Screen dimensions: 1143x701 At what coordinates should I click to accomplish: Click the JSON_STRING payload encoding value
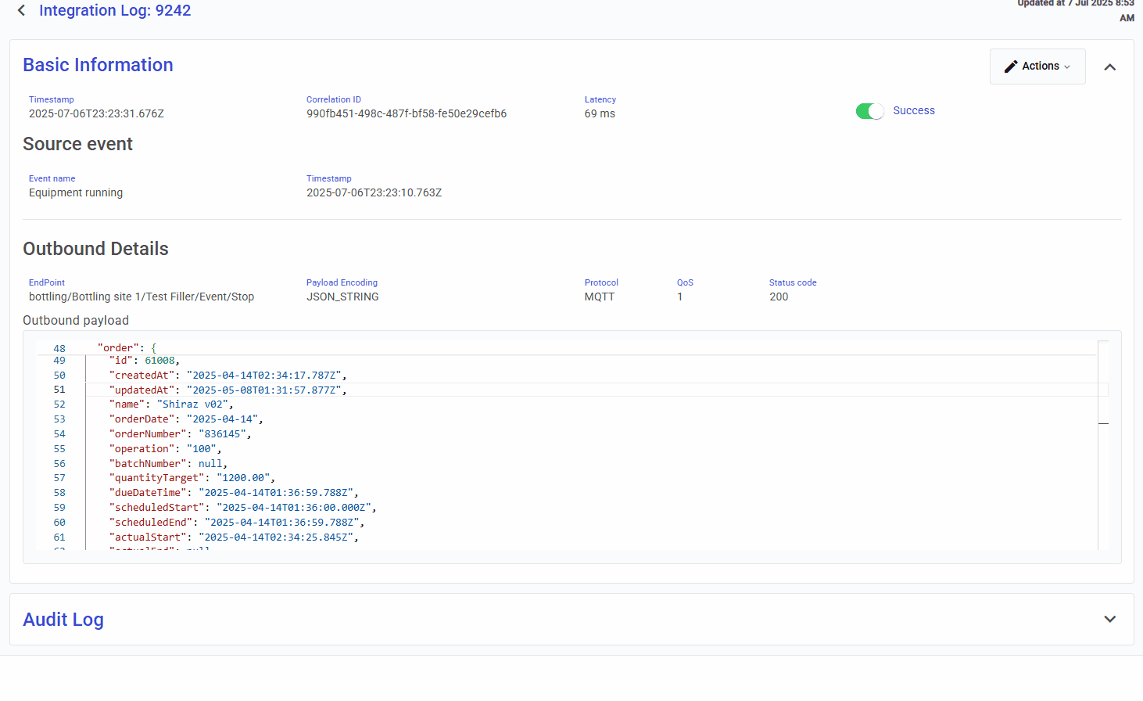342,297
